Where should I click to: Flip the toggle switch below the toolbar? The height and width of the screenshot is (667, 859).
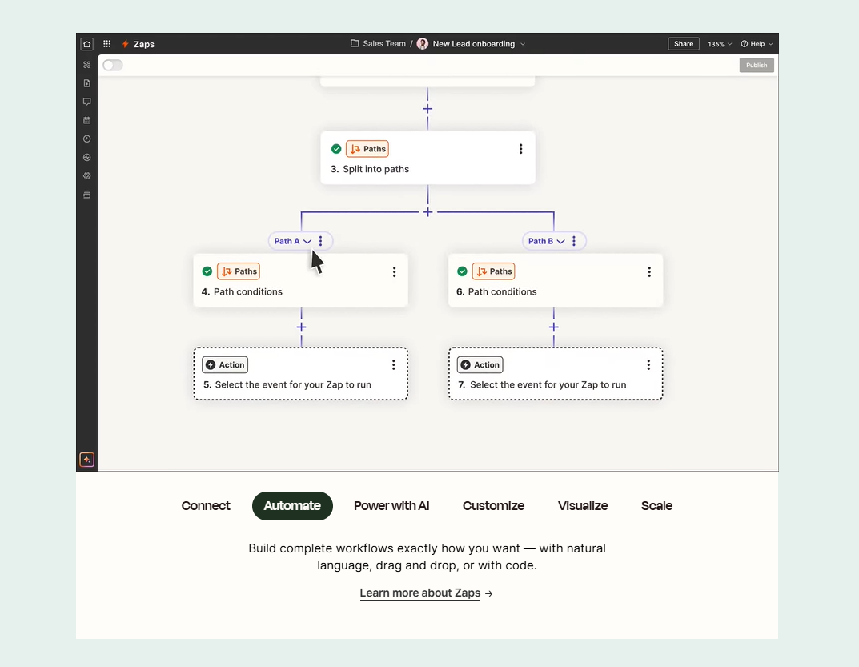click(x=112, y=65)
